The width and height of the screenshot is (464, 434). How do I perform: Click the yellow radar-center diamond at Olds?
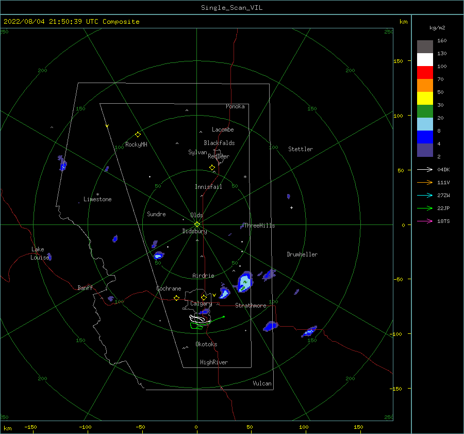(x=197, y=224)
